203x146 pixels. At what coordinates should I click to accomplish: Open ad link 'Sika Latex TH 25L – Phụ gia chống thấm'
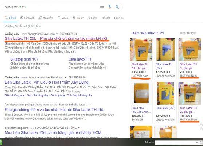coord(56,39)
